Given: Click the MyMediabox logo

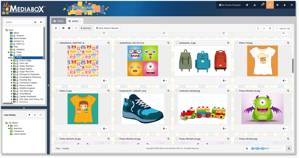Looking at the screenshot, I should [x=24, y=8].
